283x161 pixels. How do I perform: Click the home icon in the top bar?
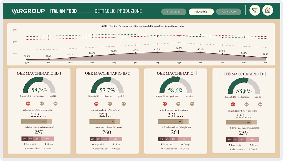pos(267,11)
